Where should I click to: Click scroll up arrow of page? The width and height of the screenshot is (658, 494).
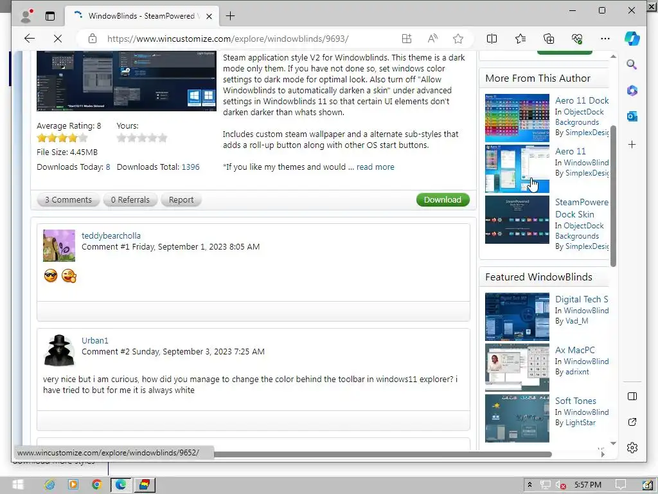click(613, 56)
